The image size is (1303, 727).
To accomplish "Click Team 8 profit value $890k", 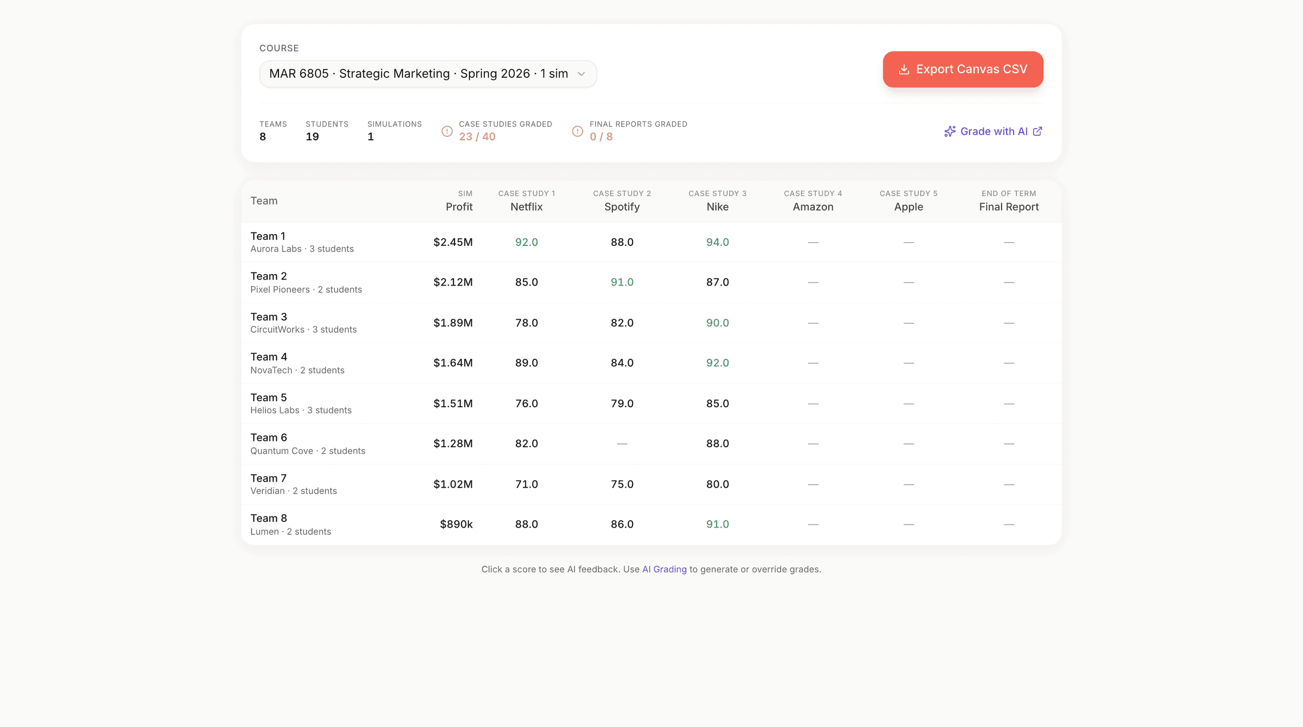I will pyautogui.click(x=456, y=524).
